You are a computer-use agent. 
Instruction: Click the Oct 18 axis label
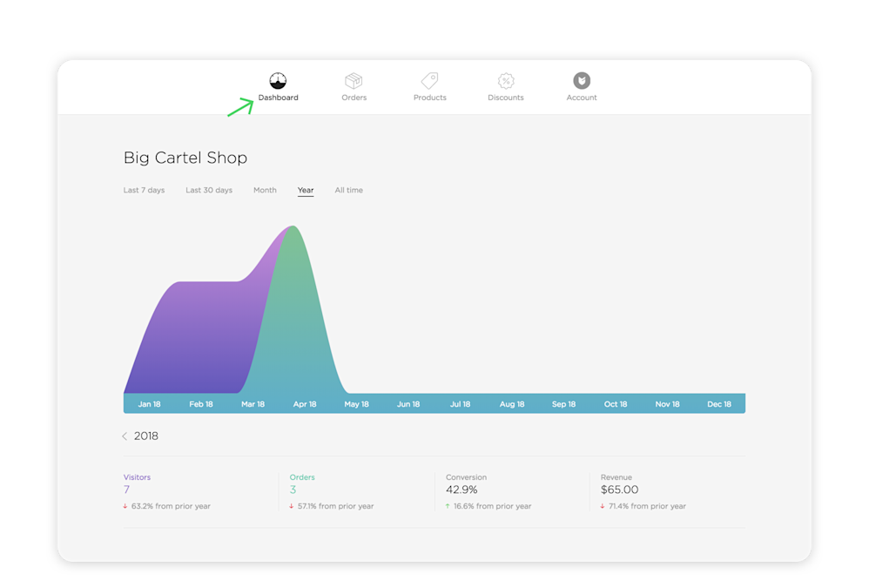pyautogui.click(x=616, y=404)
